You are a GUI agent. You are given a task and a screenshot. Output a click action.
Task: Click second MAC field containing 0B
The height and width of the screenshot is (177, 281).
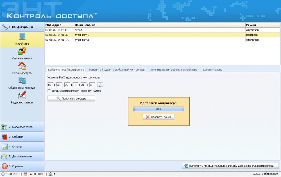coord(59,85)
